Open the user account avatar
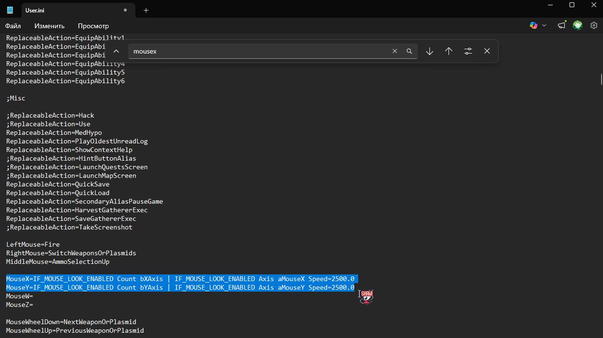This screenshot has width=603, height=338. tap(578, 25)
